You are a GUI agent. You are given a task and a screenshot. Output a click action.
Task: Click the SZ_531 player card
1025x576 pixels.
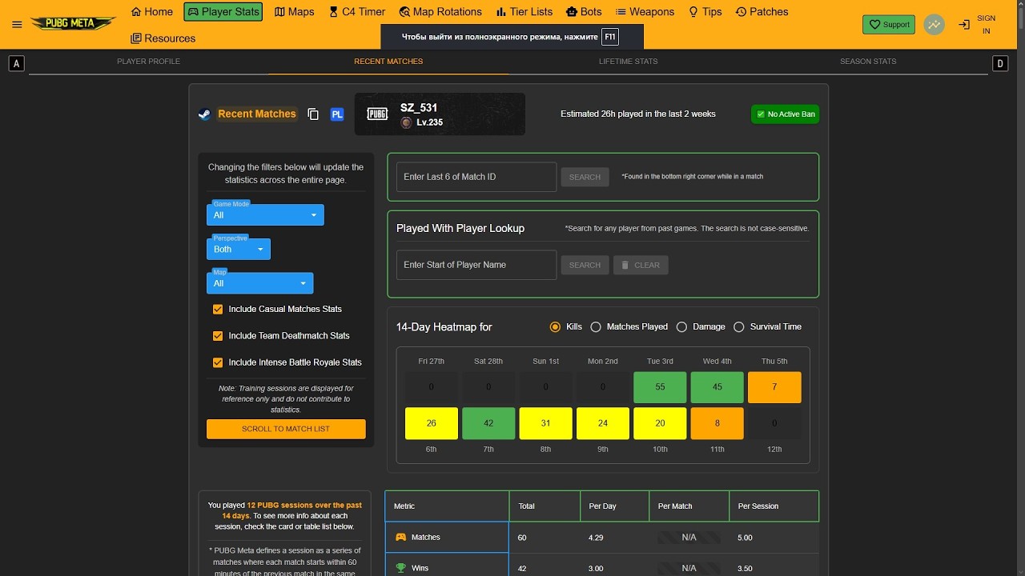[x=440, y=114]
